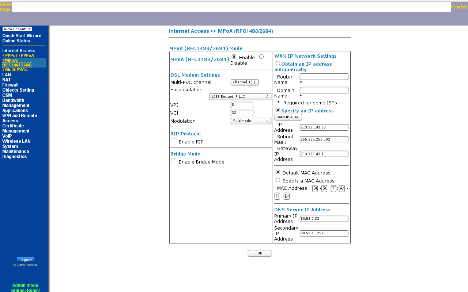Click the PPPoE / PPPoA arrow bullet icon
The height and width of the screenshot is (292, 468).
[4, 55]
